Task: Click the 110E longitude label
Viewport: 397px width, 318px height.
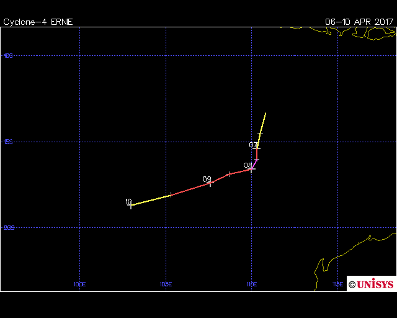Action: [251, 284]
